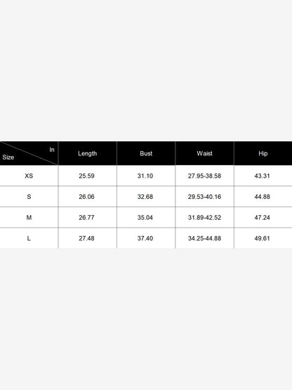The height and width of the screenshot is (390, 292).
Task: Click the S length value 26.06
Action: coord(86,197)
